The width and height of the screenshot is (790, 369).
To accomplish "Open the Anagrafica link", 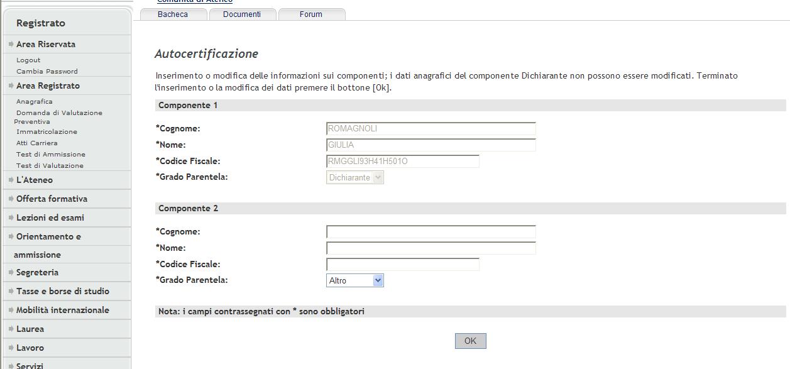I will pos(35,102).
